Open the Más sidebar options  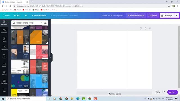(4, 90)
